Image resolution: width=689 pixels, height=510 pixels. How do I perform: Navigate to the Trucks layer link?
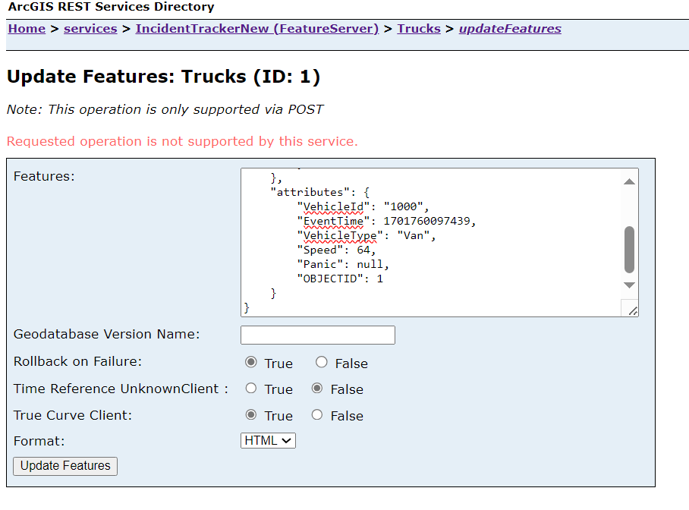coord(419,29)
